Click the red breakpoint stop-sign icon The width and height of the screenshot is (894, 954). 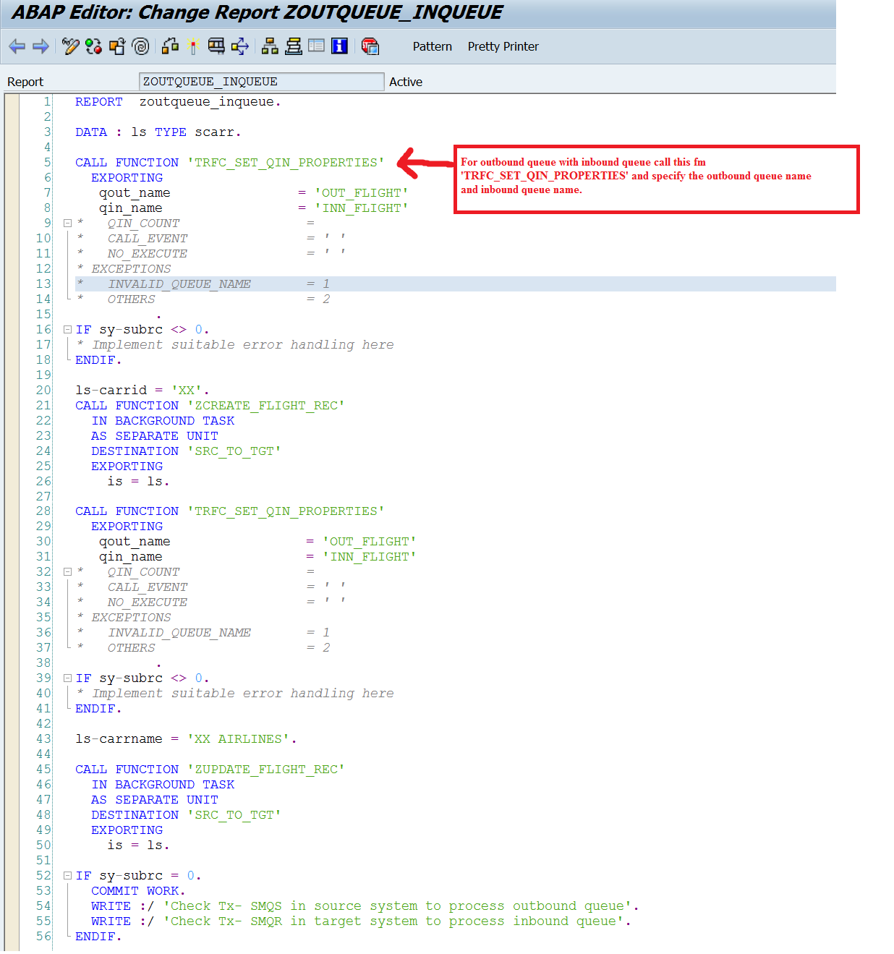point(370,46)
